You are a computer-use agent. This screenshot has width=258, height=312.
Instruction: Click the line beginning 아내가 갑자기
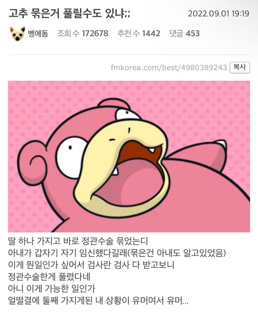pos(117,253)
